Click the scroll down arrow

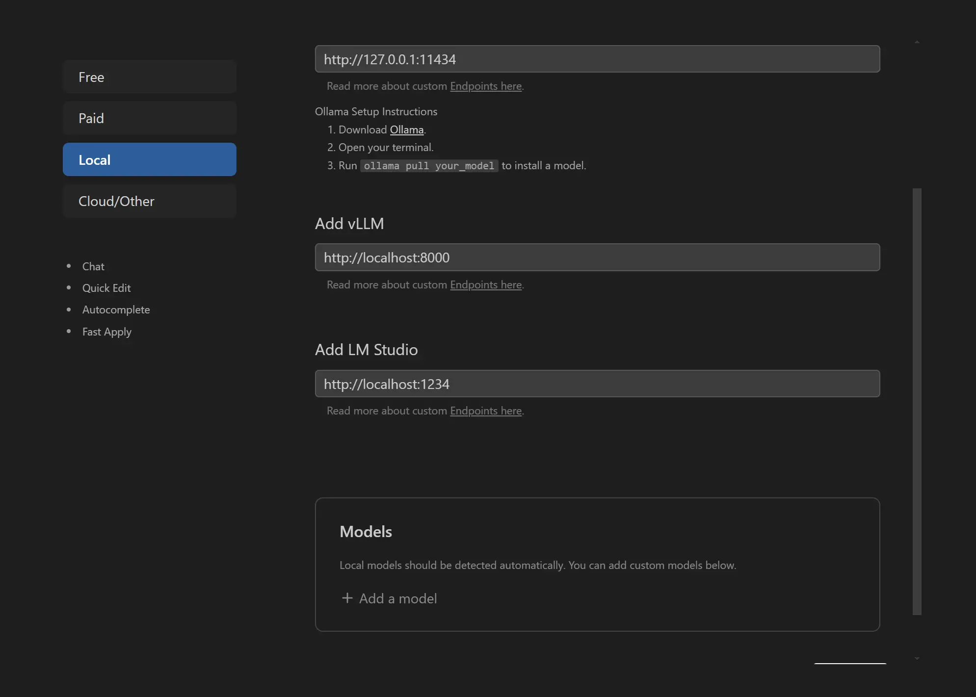coord(917,658)
